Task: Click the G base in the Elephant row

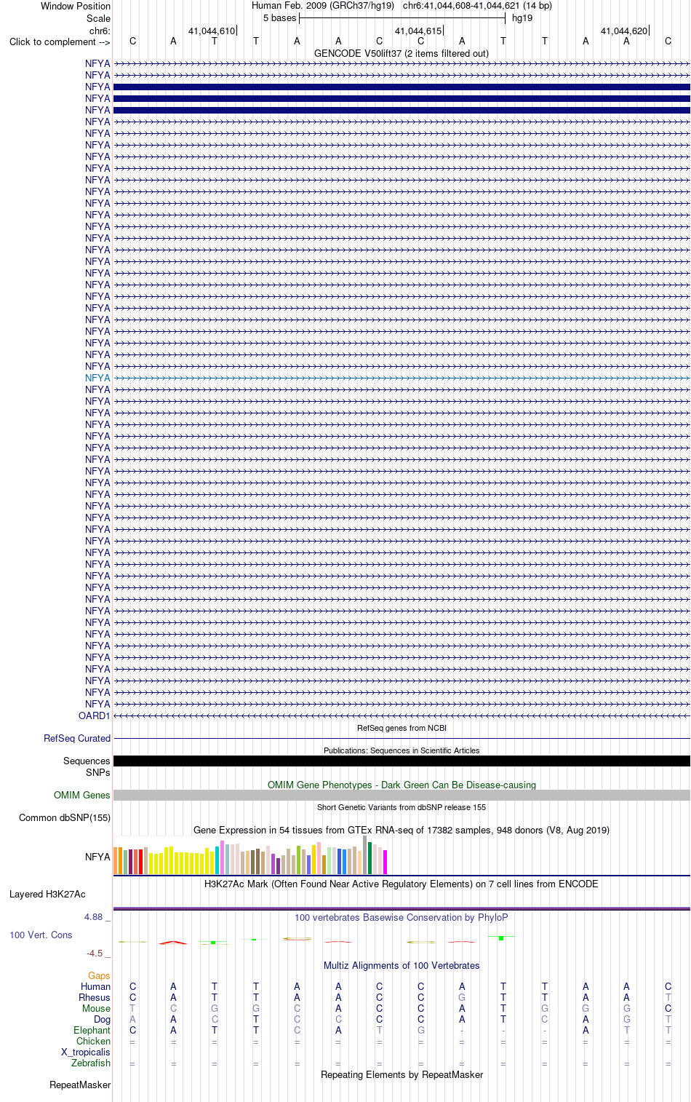Action: pos(420,1030)
